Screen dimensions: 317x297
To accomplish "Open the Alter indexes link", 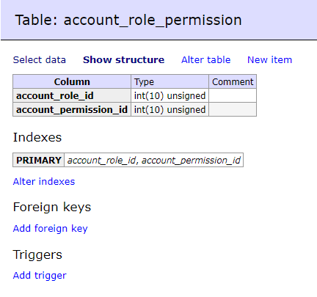I will (44, 182).
